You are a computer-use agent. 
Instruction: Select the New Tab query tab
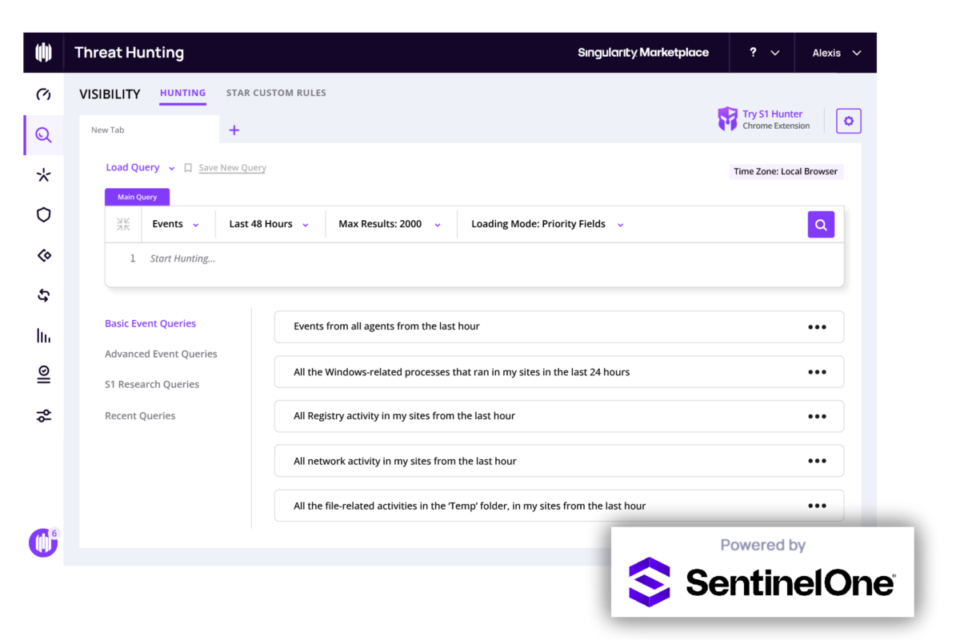[149, 130]
